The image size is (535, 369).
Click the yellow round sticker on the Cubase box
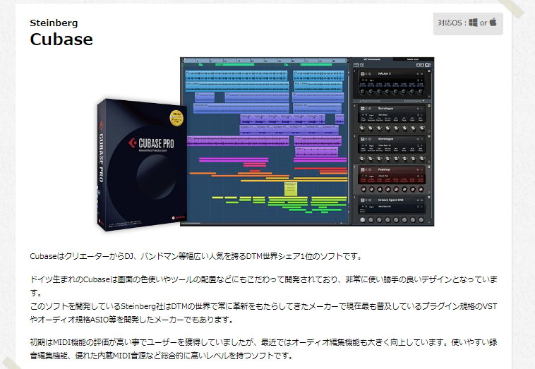[x=176, y=118]
